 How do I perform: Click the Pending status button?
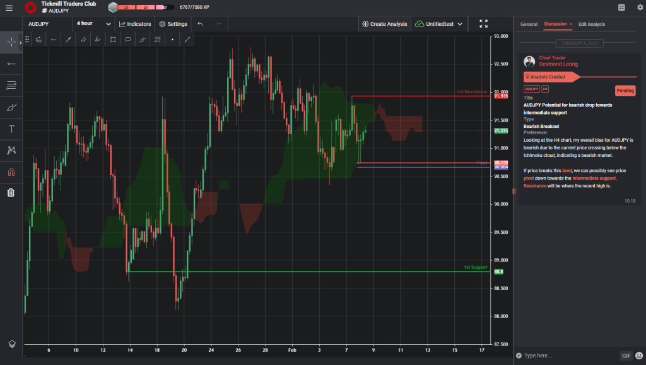(625, 90)
